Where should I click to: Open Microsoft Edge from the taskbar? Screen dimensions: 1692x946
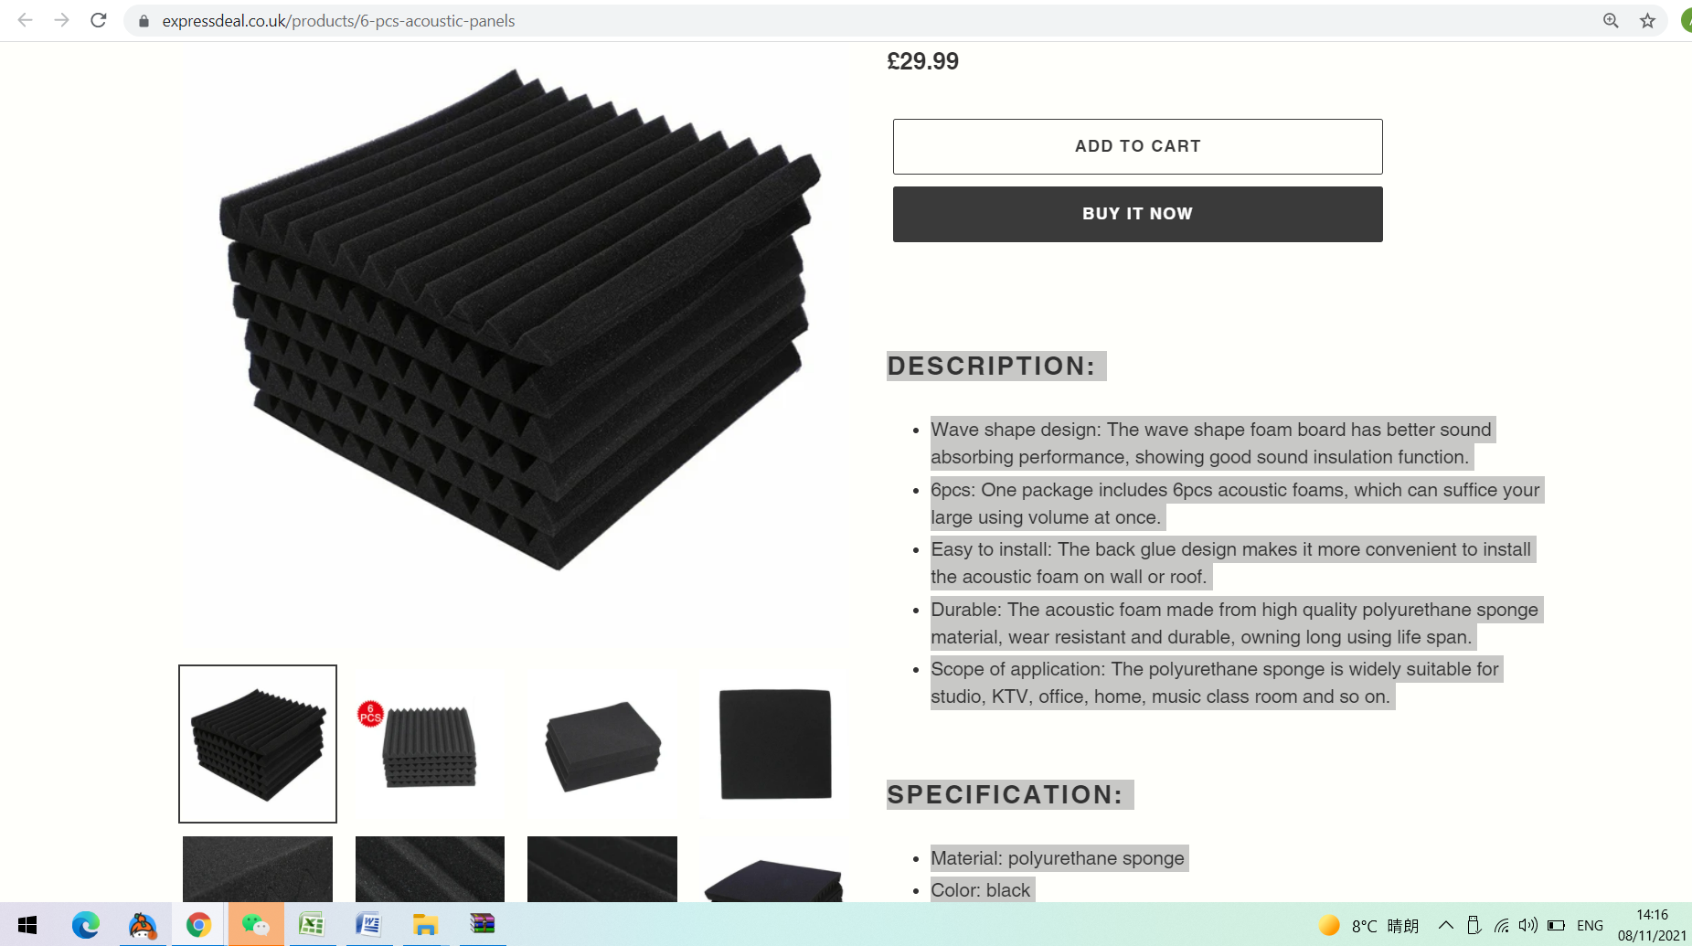click(x=85, y=925)
